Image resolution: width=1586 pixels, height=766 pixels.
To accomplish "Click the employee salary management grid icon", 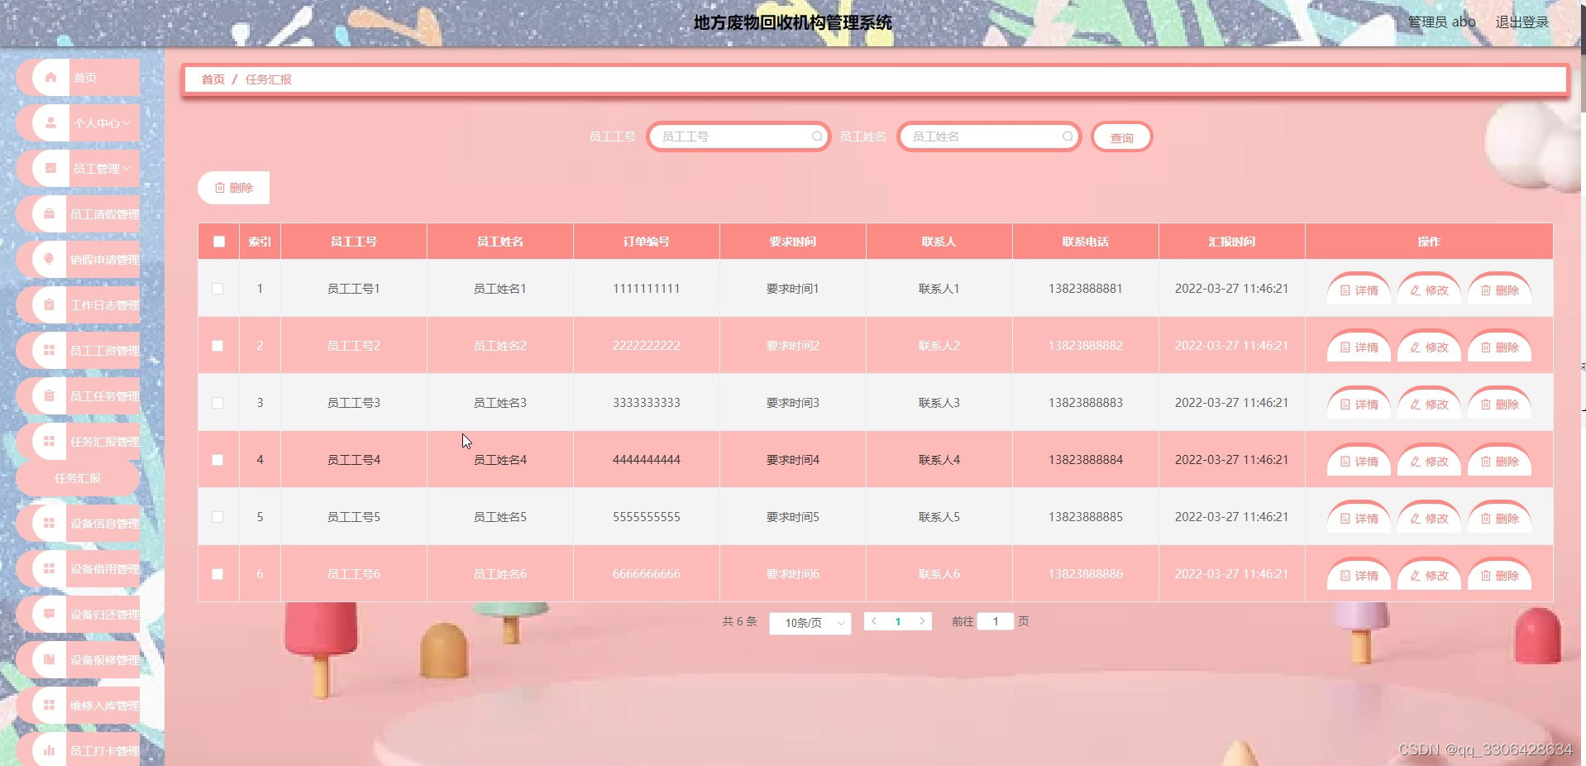I will 50,351.
